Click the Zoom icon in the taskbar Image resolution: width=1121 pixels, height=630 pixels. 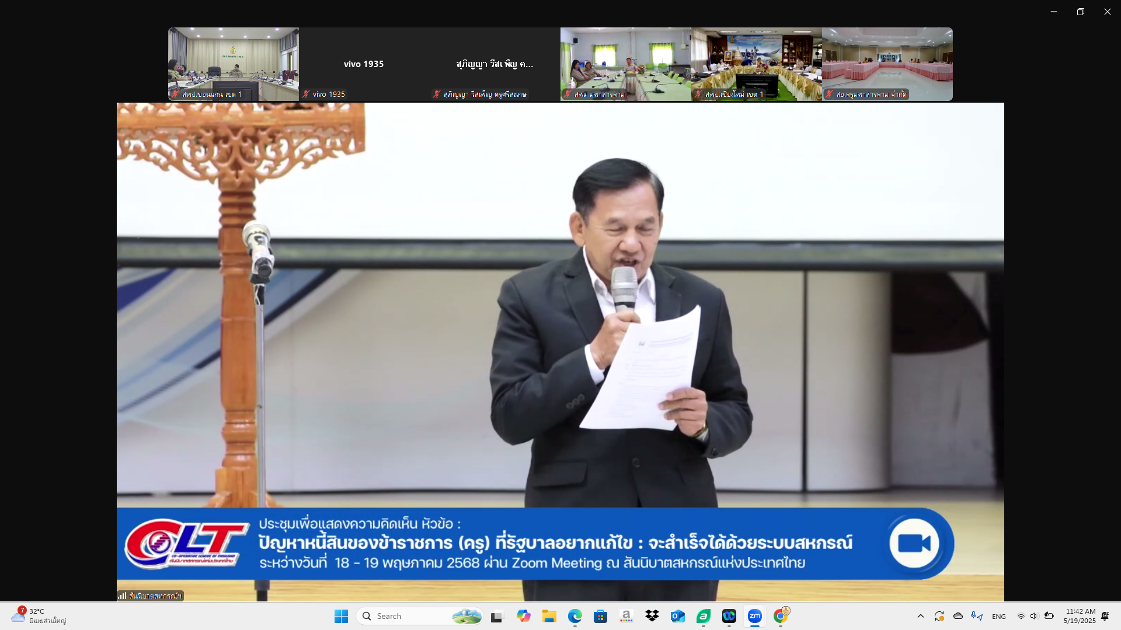[x=755, y=616]
